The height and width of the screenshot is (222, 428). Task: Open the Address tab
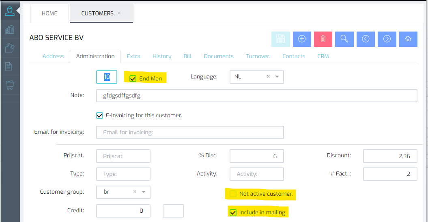[53, 56]
